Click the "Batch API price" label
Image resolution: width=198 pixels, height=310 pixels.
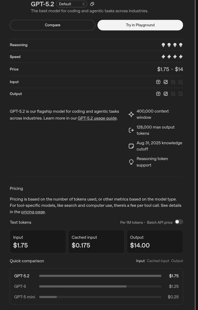[160, 222]
